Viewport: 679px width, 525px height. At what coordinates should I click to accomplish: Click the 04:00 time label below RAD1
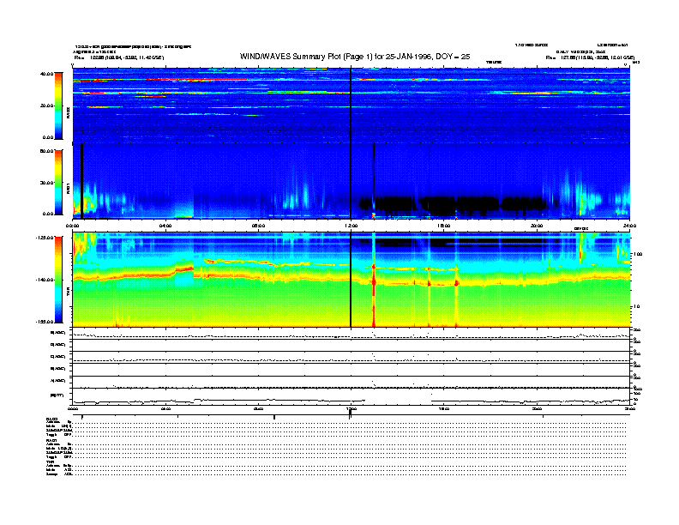point(165,226)
